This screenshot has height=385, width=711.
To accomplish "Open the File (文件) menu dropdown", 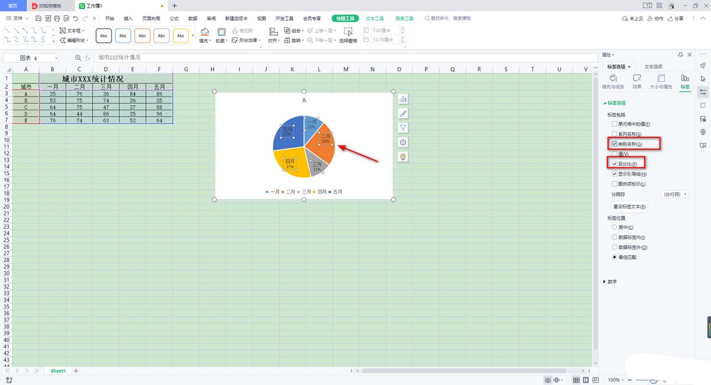I will [x=18, y=18].
